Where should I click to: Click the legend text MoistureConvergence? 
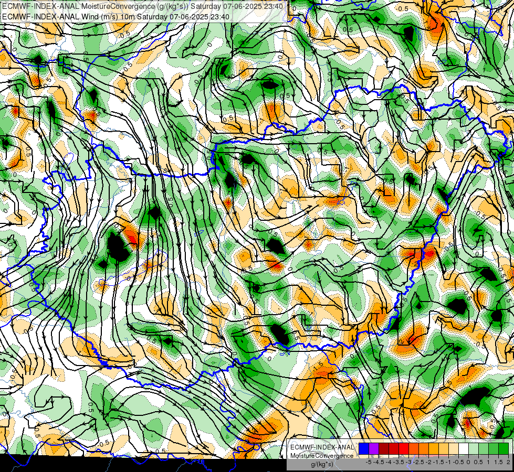[322, 456]
